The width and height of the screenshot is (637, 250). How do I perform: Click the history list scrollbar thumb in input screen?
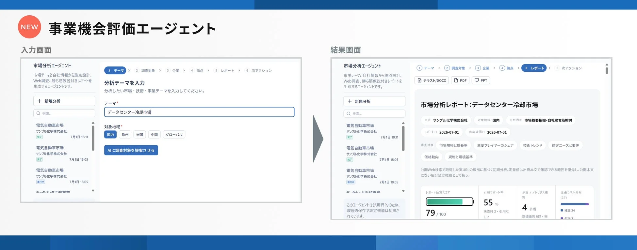pos(93,138)
